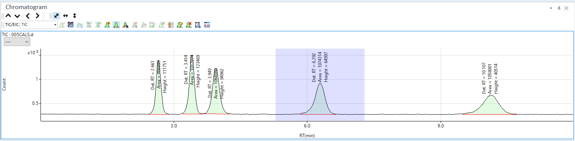Click the down chevron navigation arrow
The image size is (575, 141).
tap(17, 16)
